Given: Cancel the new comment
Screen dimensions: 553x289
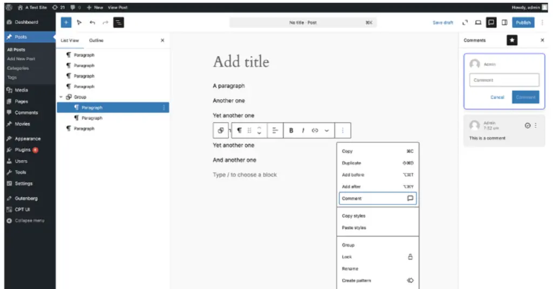Looking at the screenshot, I should tap(497, 97).
